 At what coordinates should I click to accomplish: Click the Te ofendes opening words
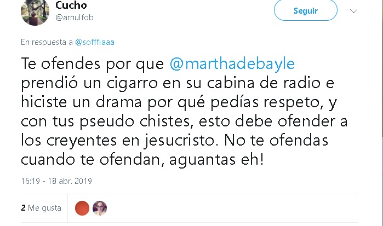[x=61, y=64]
